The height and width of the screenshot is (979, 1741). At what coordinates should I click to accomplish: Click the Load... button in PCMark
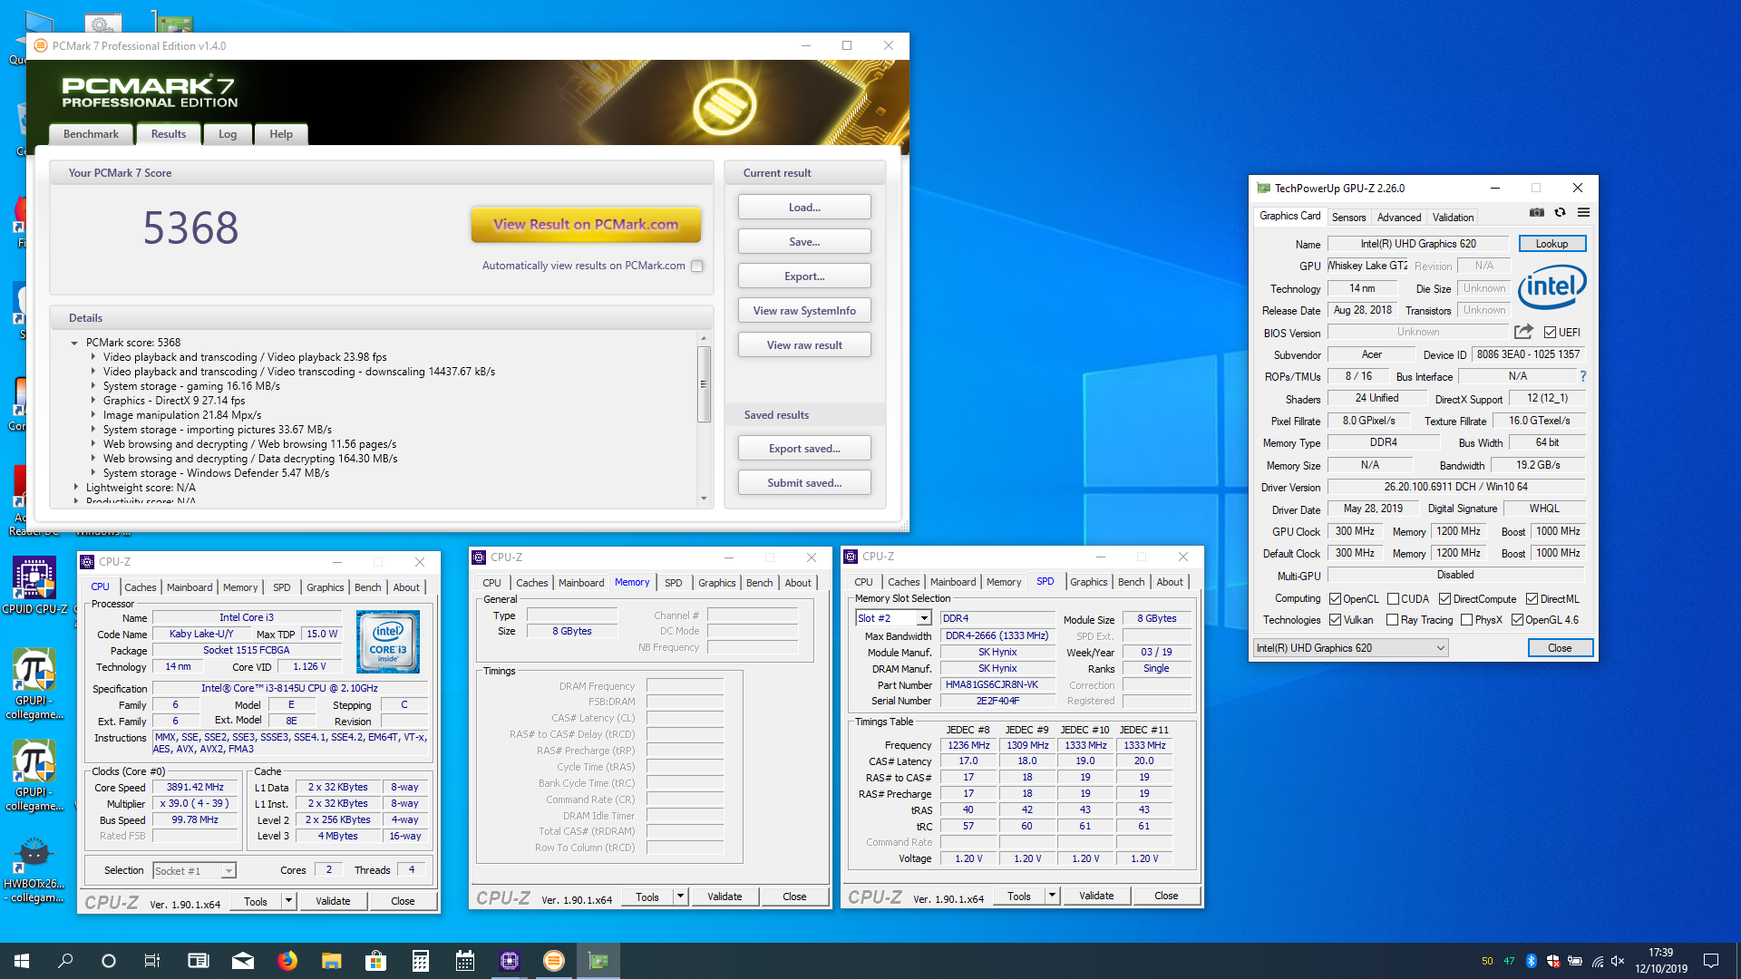click(x=804, y=208)
